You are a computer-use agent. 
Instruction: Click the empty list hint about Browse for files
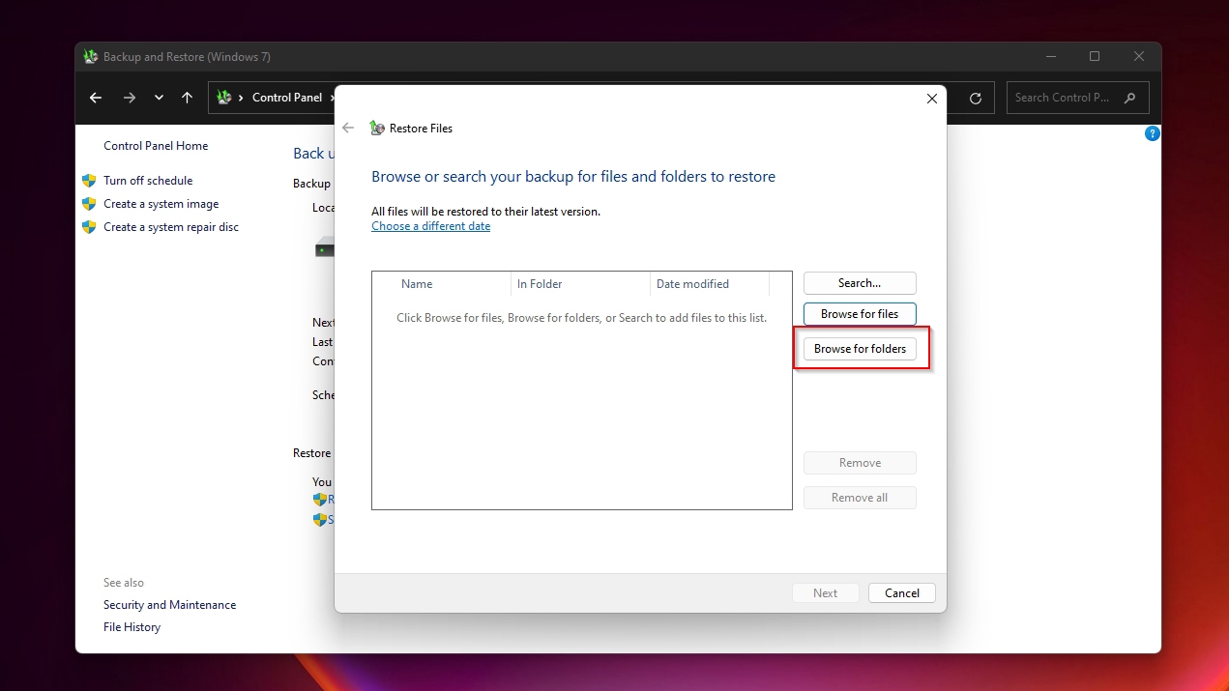pyautogui.click(x=581, y=318)
